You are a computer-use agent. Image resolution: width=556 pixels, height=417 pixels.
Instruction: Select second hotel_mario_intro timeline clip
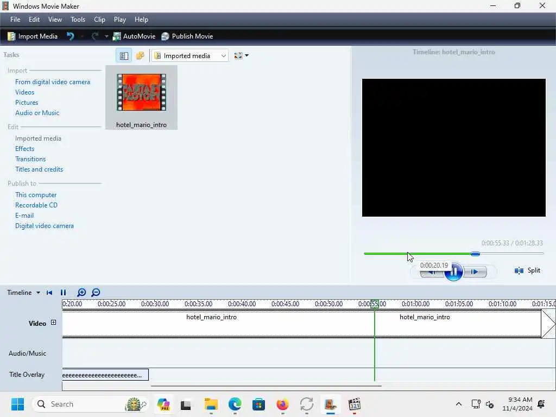[x=458, y=324]
